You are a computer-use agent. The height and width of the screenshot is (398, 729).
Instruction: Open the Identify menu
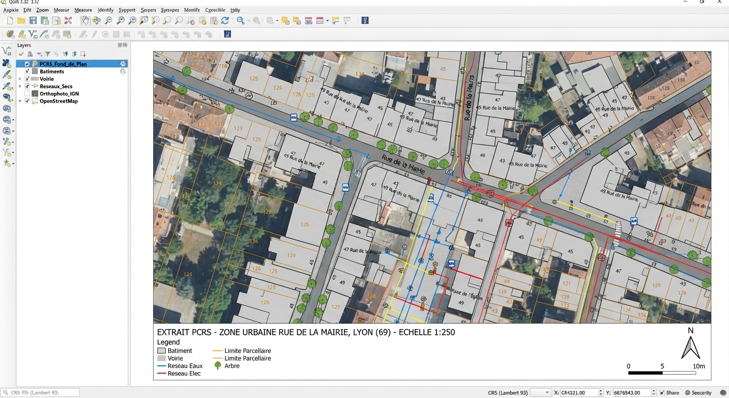tap(106, 10)
